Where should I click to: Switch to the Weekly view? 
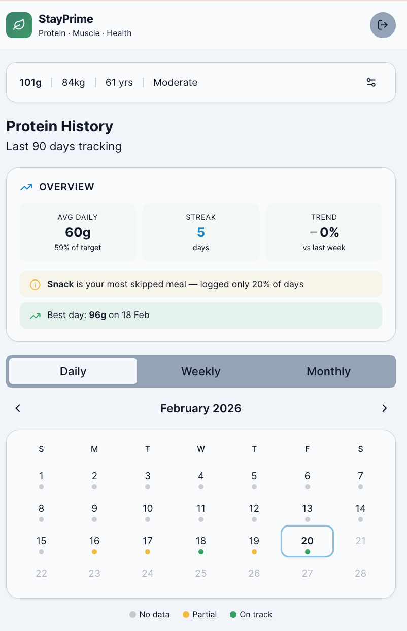(x=200, y=371)
